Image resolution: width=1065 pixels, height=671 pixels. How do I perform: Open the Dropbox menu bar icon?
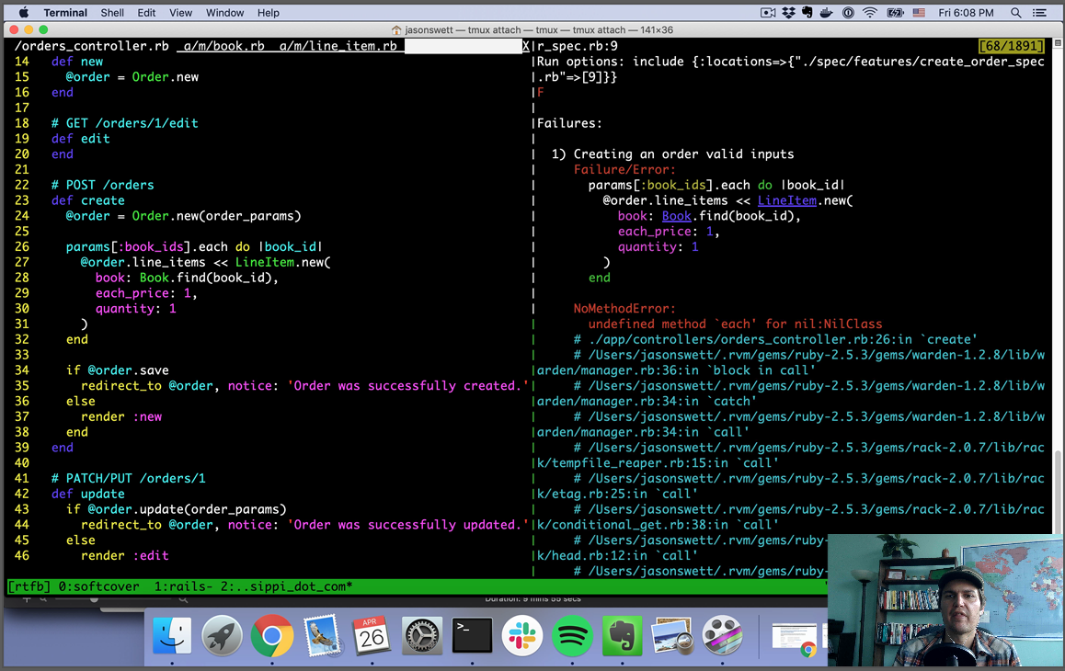788,12
